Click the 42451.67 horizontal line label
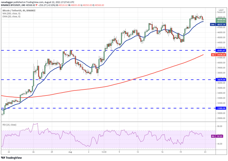The width and height of the screenshot is (228, 161). pyautogui.click(x=221, y=51)
